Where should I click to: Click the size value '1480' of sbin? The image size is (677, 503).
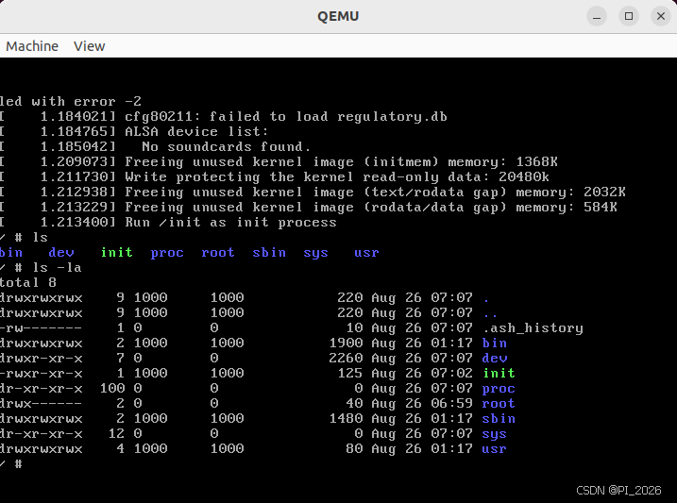[346, 418]
